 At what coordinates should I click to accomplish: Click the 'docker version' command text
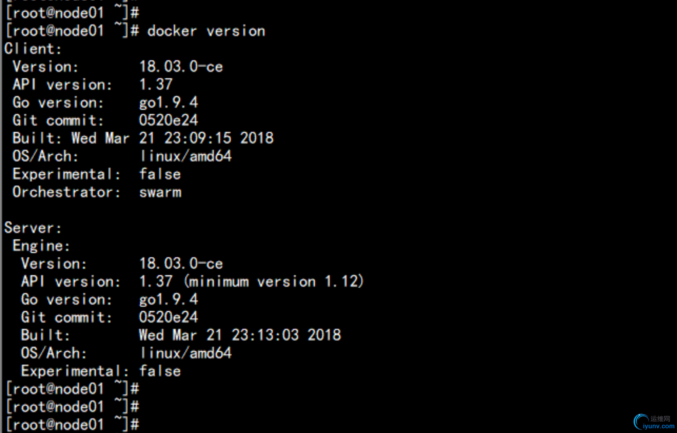(x=206, y=31)
